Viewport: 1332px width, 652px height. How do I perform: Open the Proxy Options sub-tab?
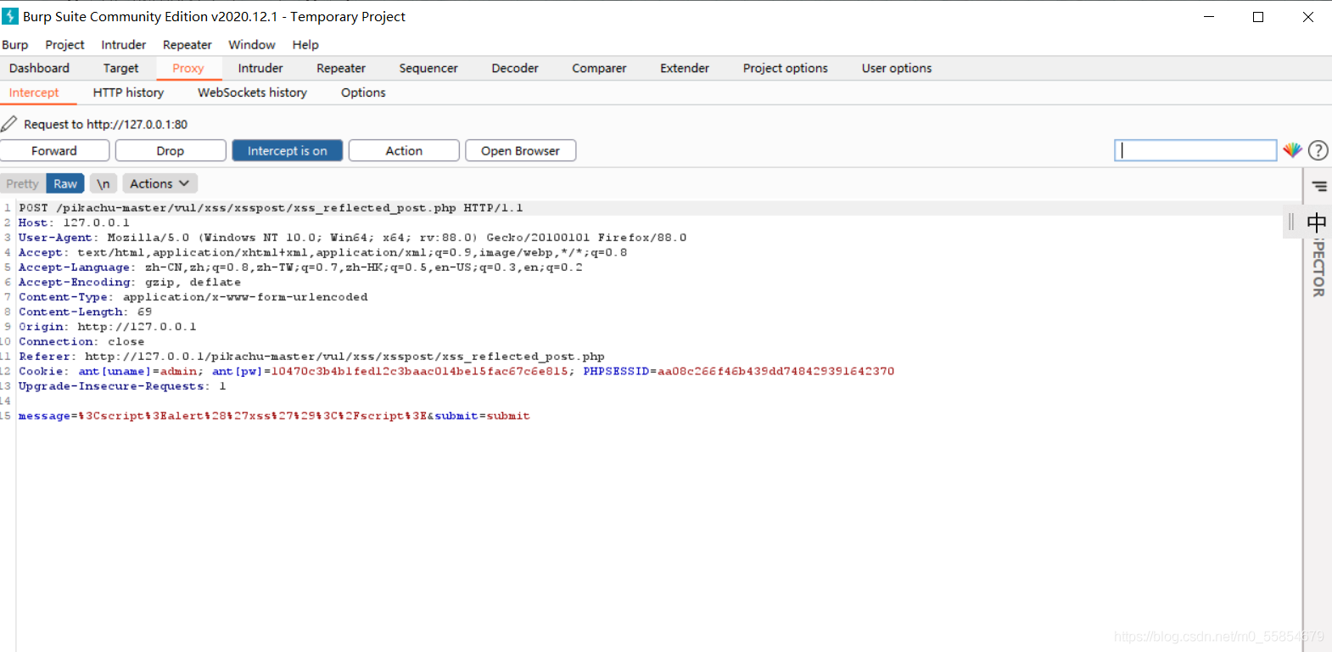point(363,93)
